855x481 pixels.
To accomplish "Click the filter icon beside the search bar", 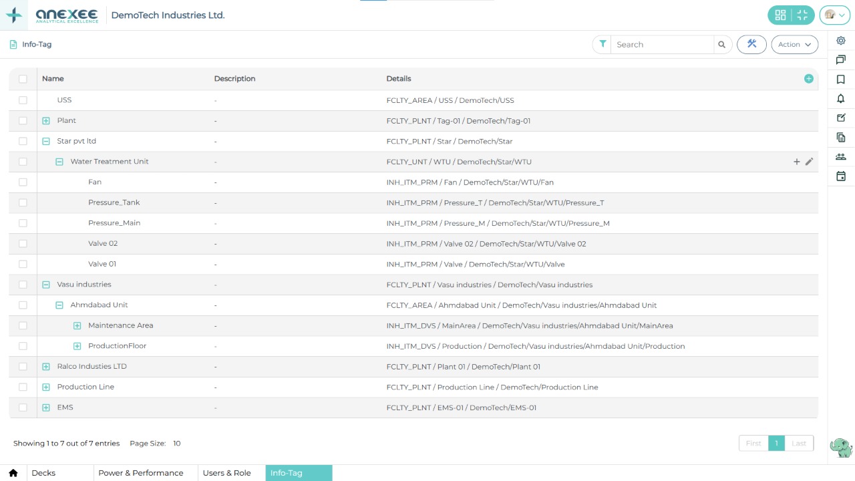I will coord(603,43).
